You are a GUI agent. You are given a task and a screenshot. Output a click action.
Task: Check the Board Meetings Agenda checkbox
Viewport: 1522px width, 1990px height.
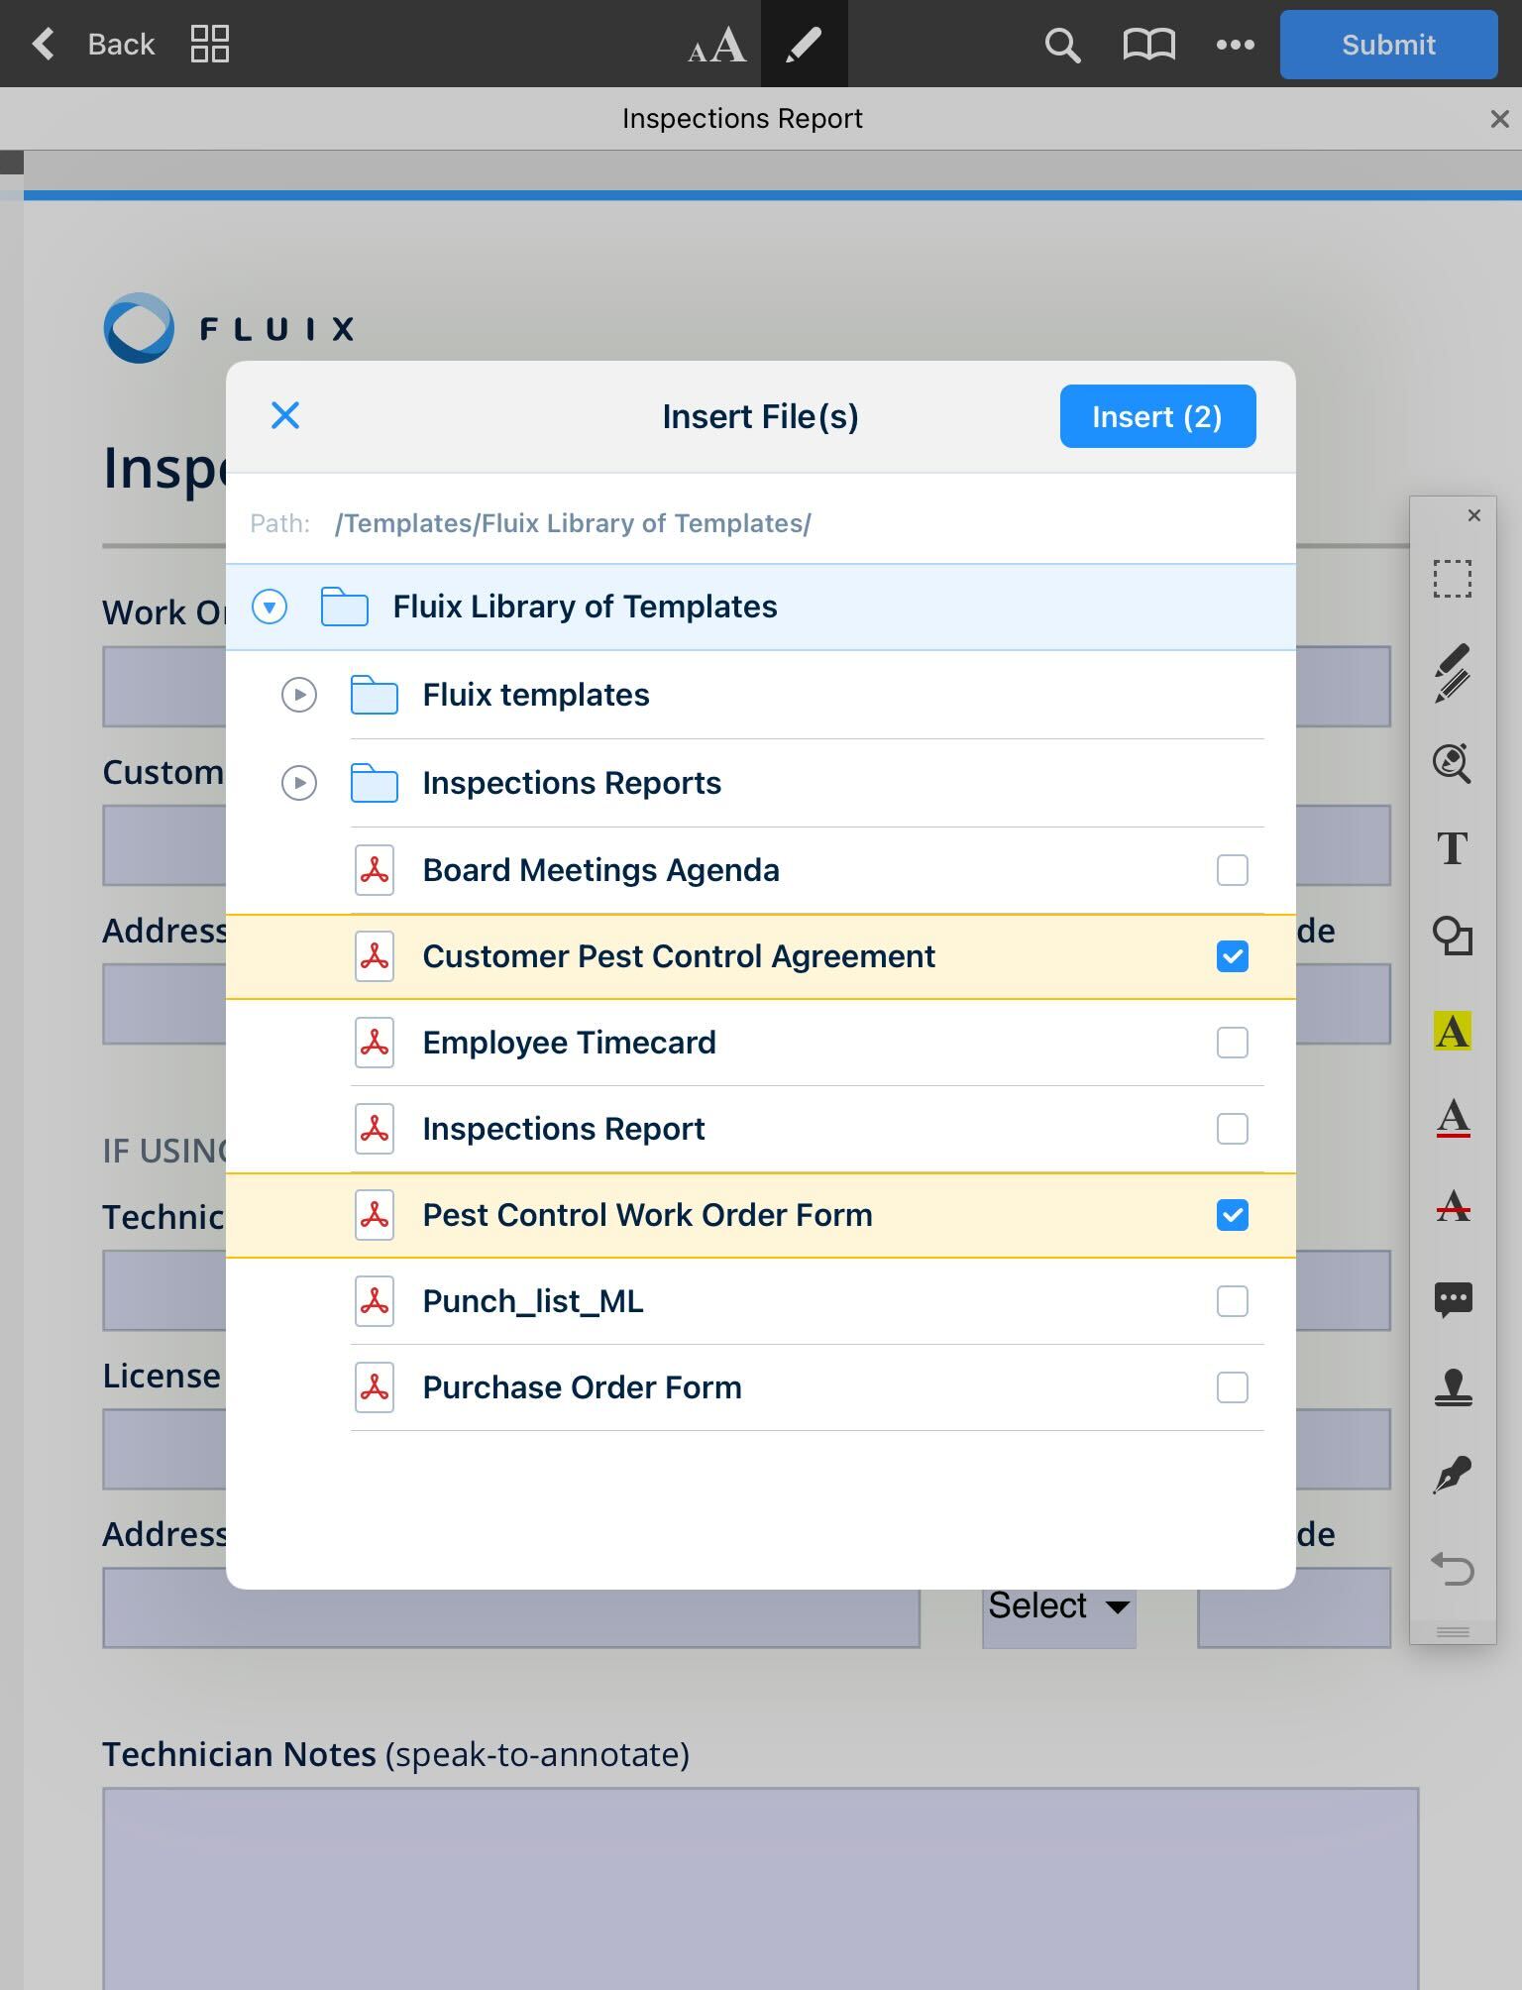[1232, 870]
